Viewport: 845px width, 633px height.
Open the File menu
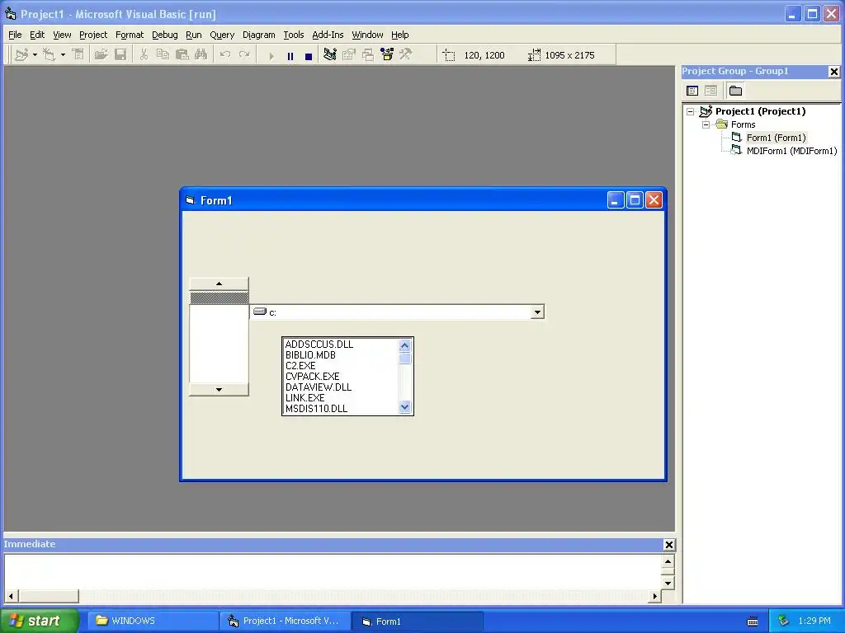coord(15,35)
